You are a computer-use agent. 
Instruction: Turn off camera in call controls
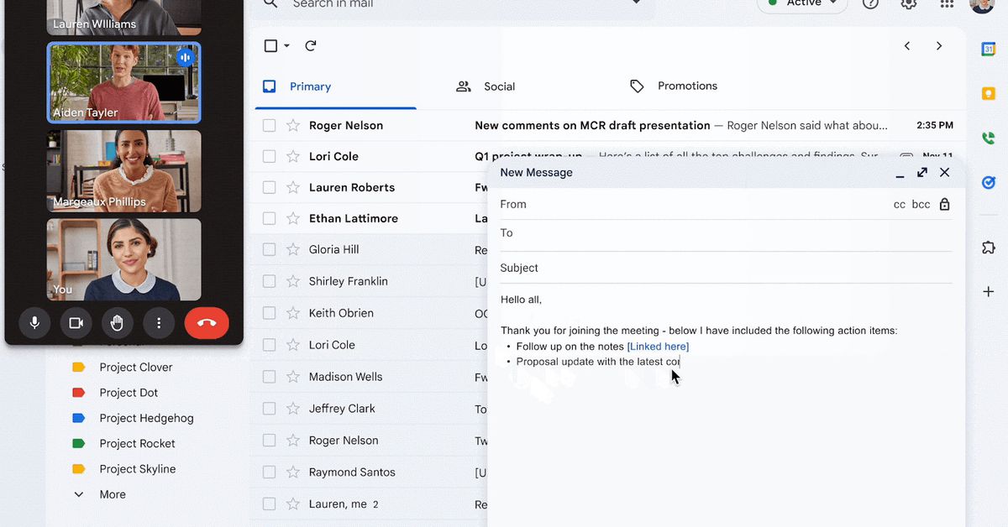(x=76, y=323)
